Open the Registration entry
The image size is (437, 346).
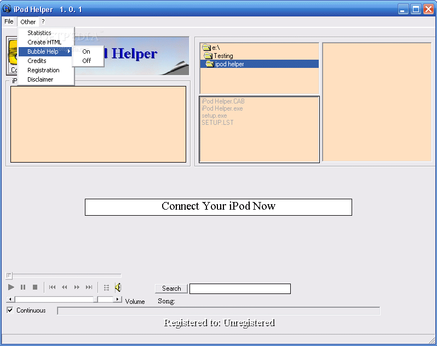coord(46,70)
